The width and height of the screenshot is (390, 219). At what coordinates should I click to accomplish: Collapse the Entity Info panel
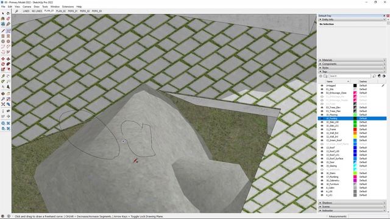tap(352, 19)
